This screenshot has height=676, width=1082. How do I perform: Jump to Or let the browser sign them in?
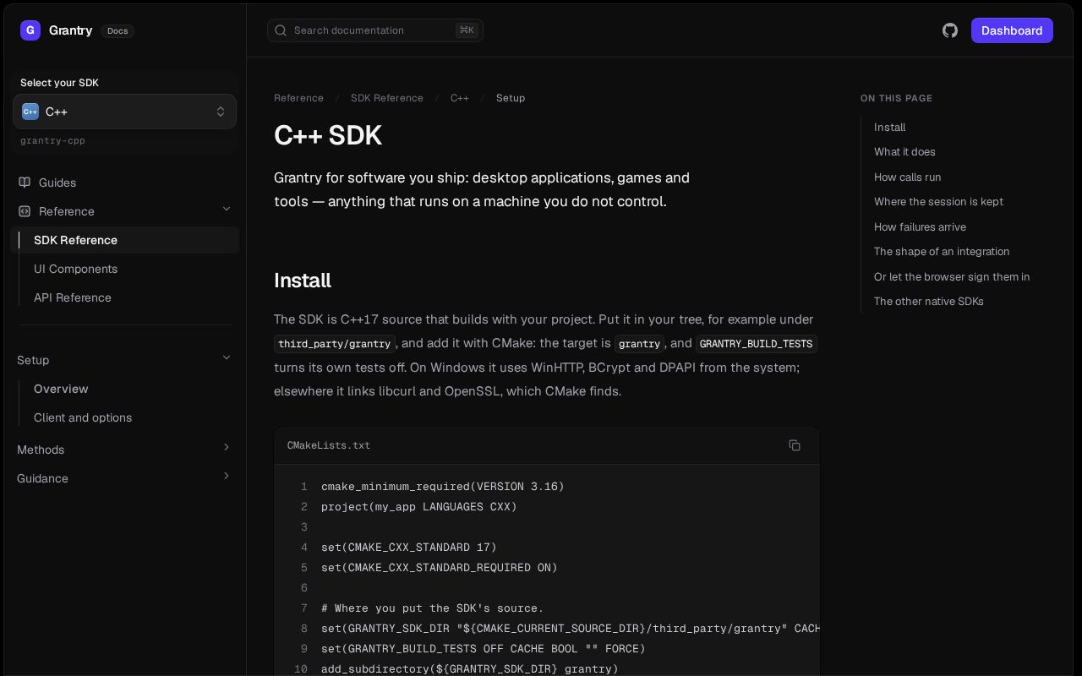click(952, 277)
